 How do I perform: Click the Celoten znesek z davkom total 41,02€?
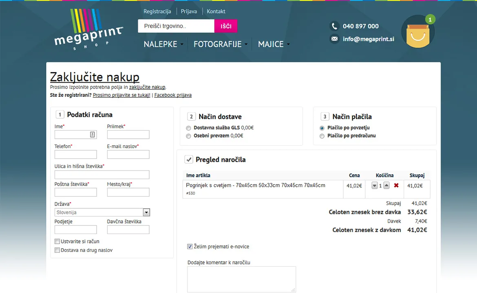pyautogui.click(x=417, y=230)
